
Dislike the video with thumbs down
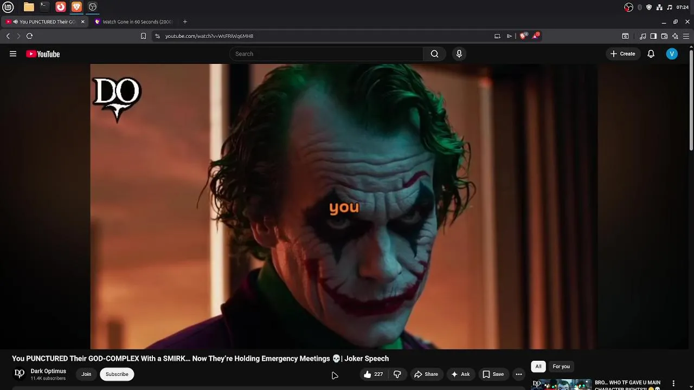coord(397,374)
